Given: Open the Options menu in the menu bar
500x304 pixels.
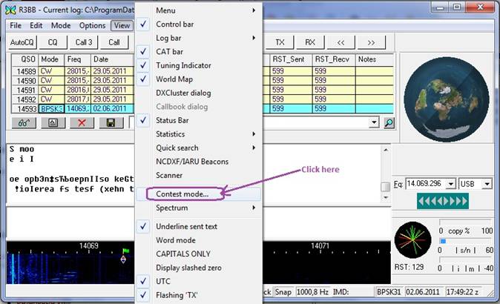Looking at the screenshot, I should [92, 25].
